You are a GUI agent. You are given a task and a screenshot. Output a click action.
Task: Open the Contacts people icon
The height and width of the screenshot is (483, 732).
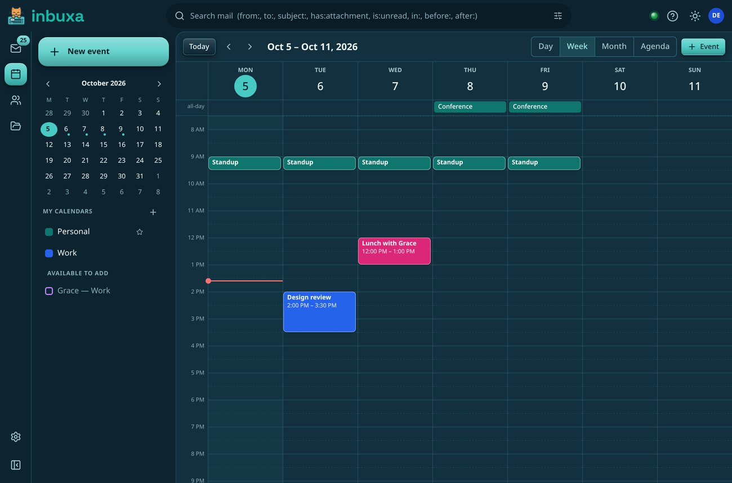pos(16,100)
